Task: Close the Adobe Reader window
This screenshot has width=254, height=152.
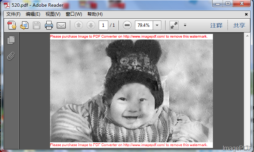Action: tap(242, 4)
